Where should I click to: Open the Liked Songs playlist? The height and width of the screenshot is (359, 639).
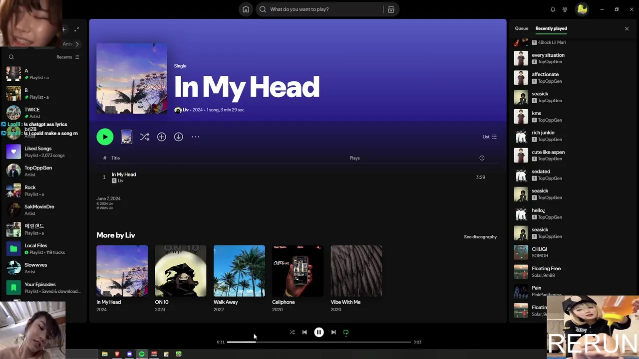pyautogui.click(x=43, y=152)
